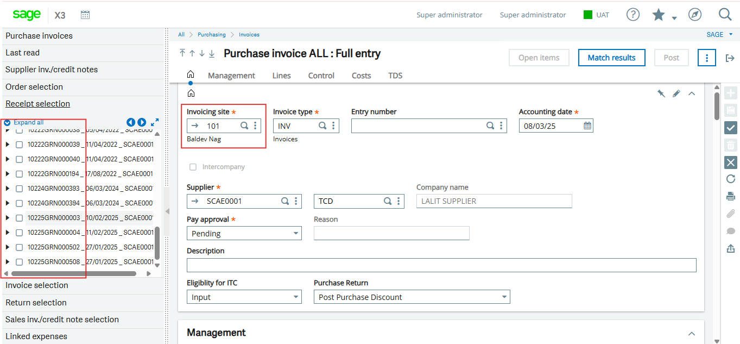Switch to the Lines tab
Screen dimensions: 740x344
281,76
